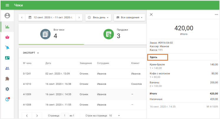The image size is (220, 119).
Task: Open more options in receipt panel
Action: coord(216,14)
